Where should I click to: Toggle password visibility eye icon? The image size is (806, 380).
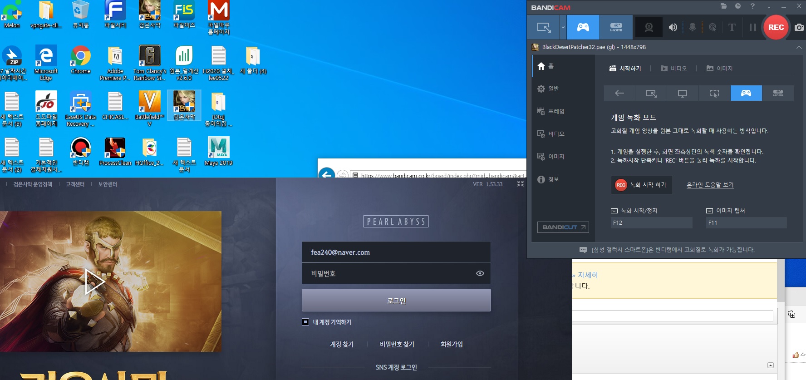coord(480,273)
